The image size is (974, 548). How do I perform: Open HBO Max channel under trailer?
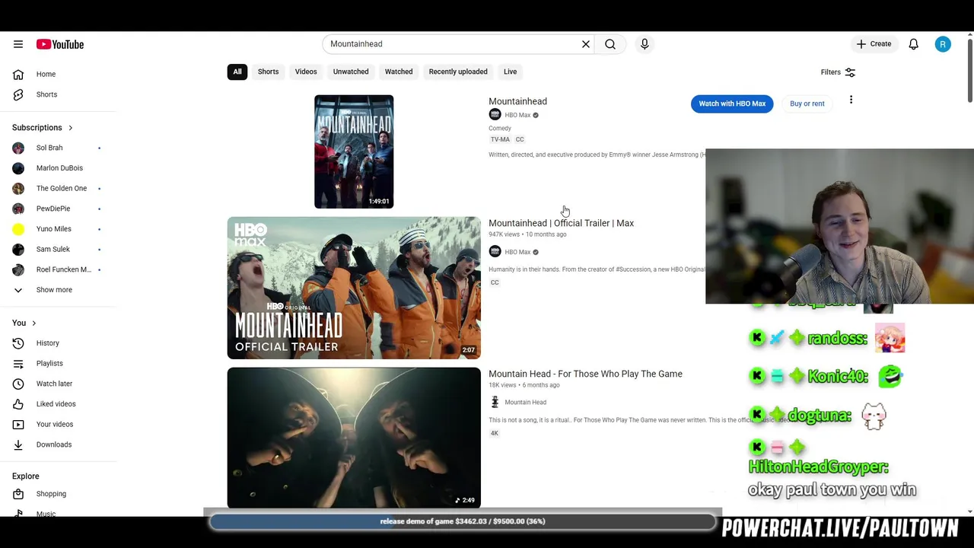click(x=517, y=252)
